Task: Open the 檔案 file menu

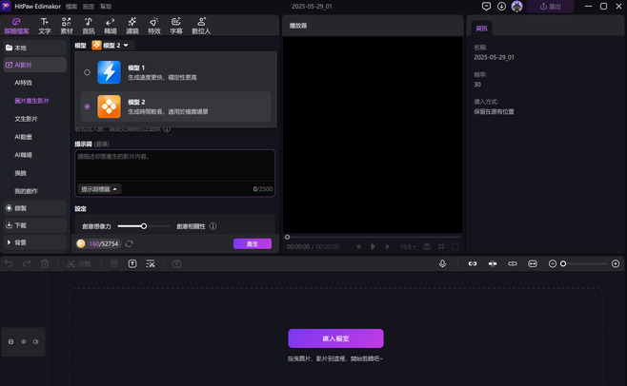Action: coord(71,7)
